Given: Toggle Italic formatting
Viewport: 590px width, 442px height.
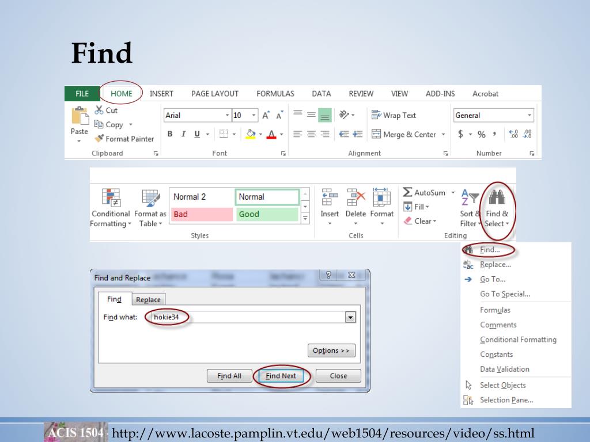Looking at the screenshot, I should click(183, 134).
